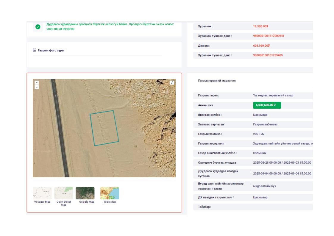Select the Topo Map layer
This screenshot has width=334, height=236.
(x=110, y=193)
